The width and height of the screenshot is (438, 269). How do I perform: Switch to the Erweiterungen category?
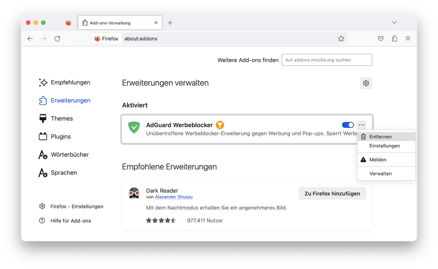click(x=64, y=100)
